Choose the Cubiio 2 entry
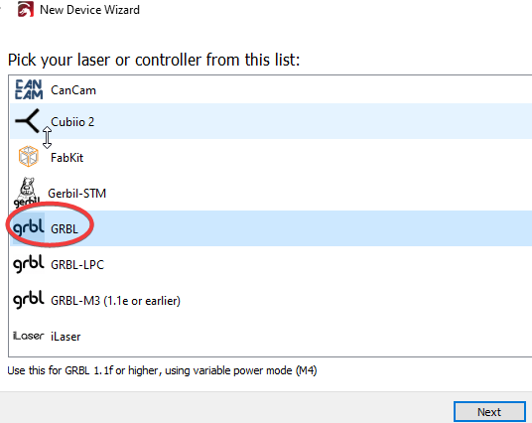Screen dimensions: 532x423 pyautogui.click(x=72, y=122)
